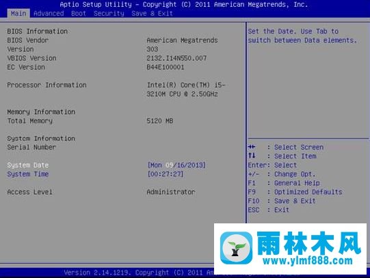
Task: Click the +/- Change Opt. help entry
Action: [282, 174]
